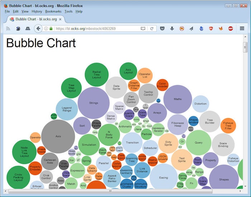251x197 pixels.
Task: Open the File menu
Action: tap(7, 11)
